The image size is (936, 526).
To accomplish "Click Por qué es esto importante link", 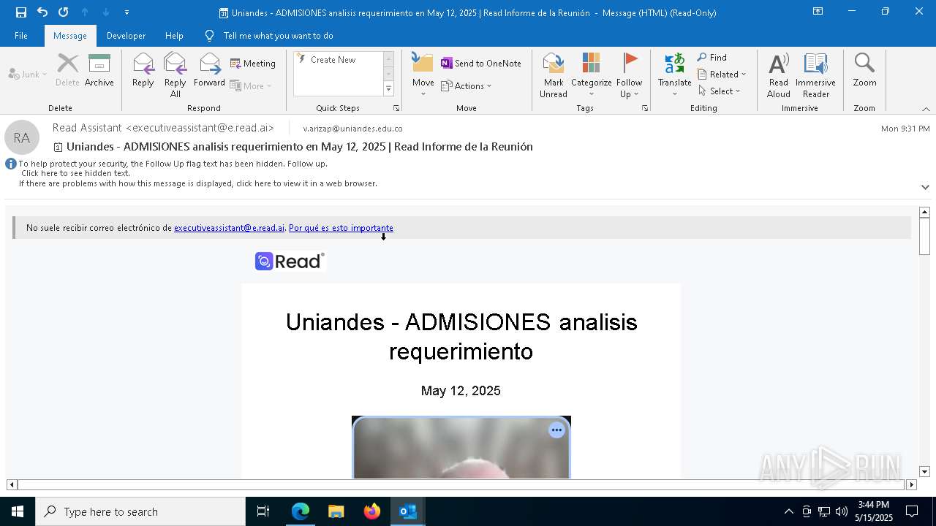I will [x=341, y=228].
